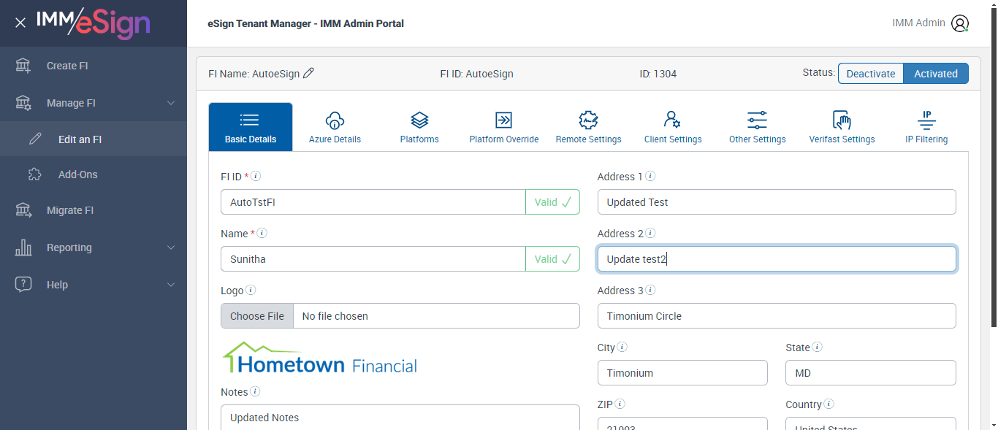
Task: Click the info icon beside Name label
Action: (x=262, y=233)
